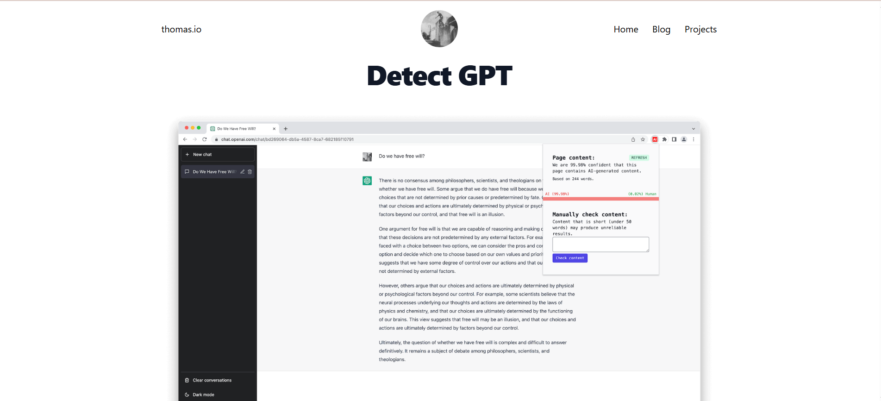Click Clear conversations in sidebar
Screen dimensions: 881x401
tap(212, 380)
